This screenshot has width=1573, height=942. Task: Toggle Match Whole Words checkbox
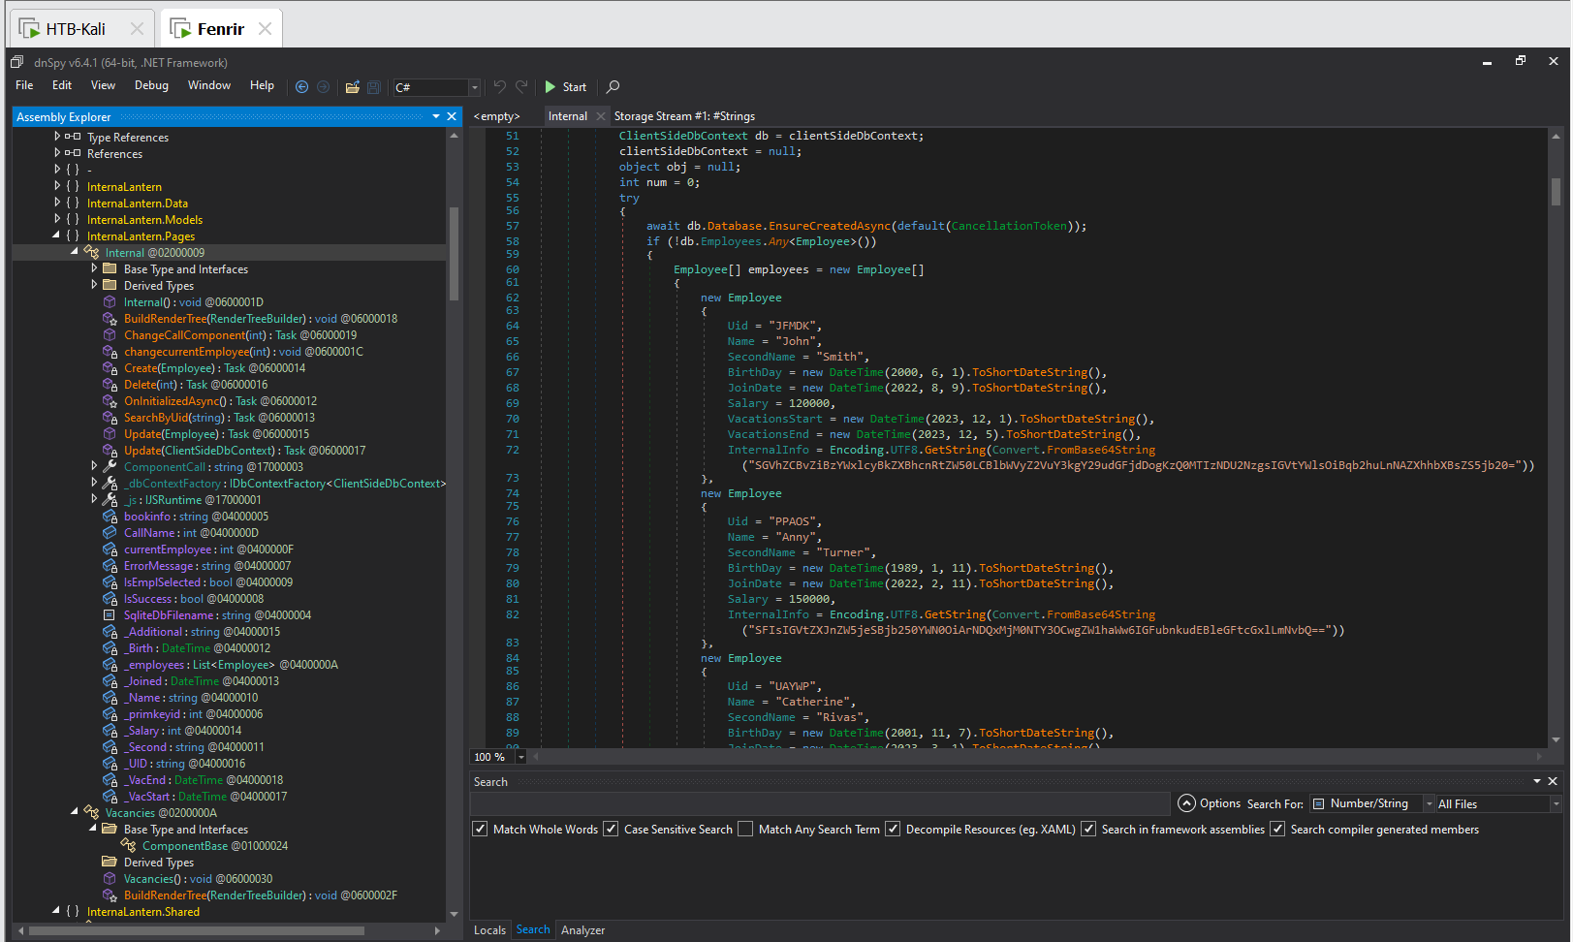480,830
